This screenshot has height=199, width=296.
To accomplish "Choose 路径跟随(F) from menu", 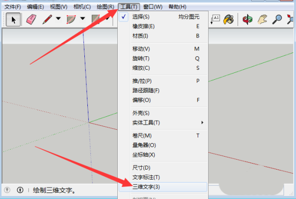I will tap(163, 91).
